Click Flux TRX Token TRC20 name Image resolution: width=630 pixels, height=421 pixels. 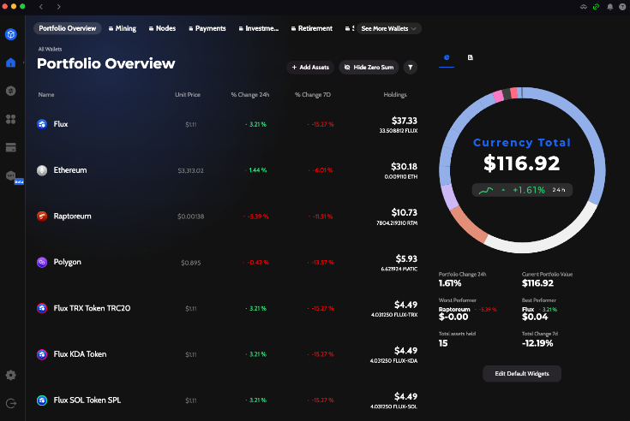(x=92, y=308)
